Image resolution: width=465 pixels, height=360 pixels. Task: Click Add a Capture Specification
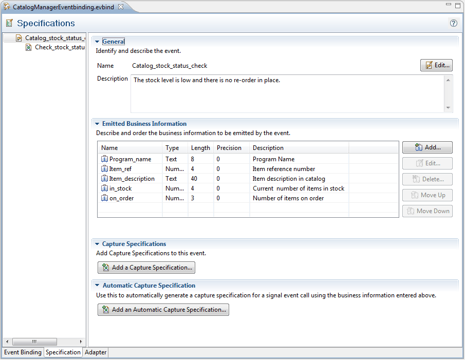(146, 267)
